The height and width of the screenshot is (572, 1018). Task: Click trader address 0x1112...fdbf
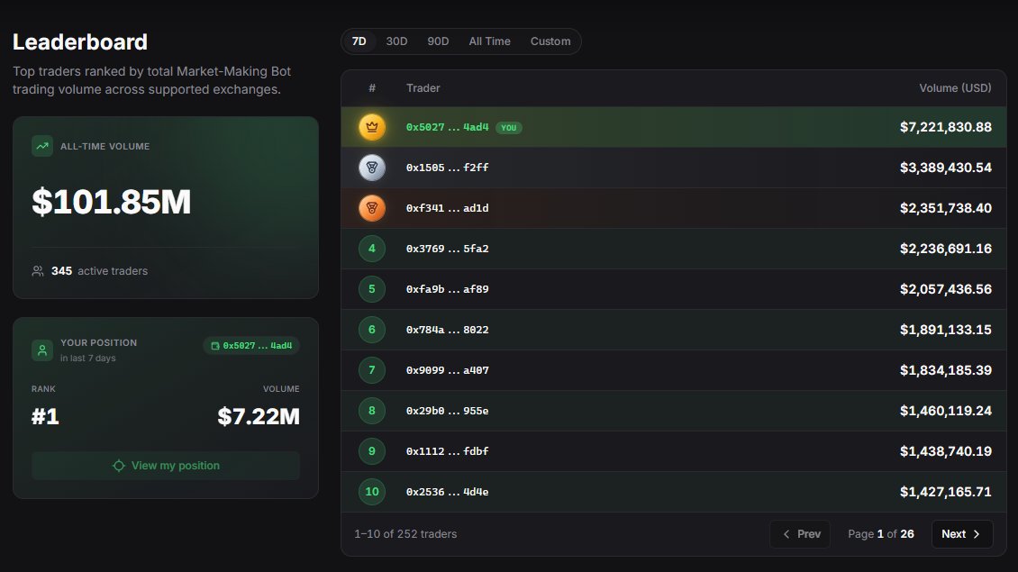[x=448, y=451]
